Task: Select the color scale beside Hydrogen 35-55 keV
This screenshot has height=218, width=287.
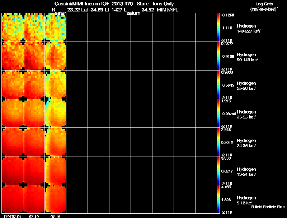Action: click(x=218, y=113)
